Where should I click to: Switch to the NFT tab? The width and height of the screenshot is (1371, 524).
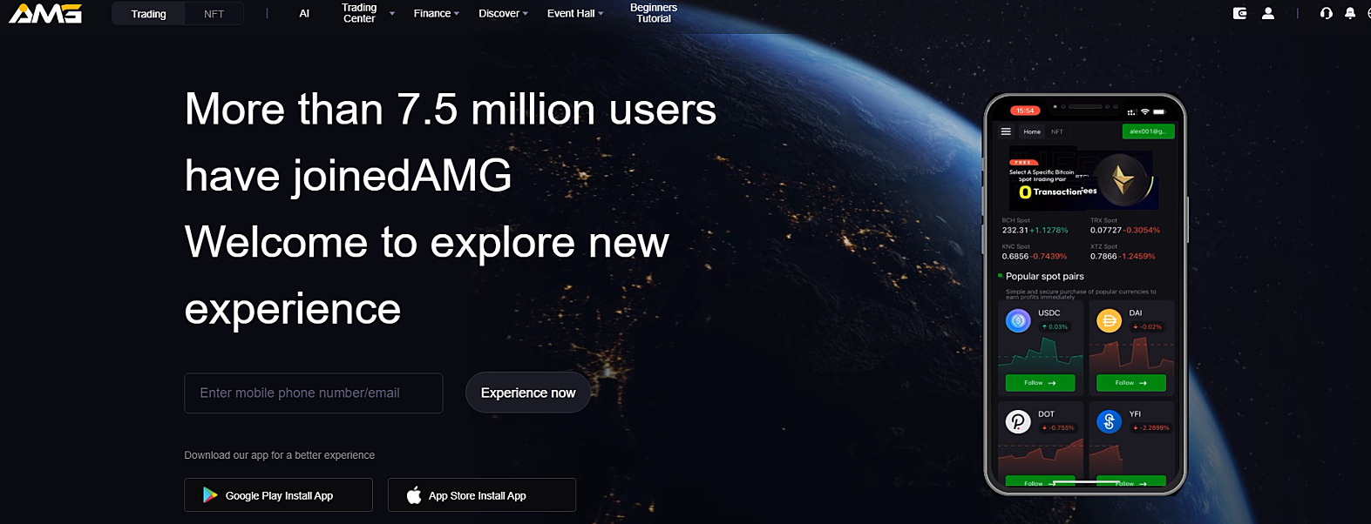(214, 14)
